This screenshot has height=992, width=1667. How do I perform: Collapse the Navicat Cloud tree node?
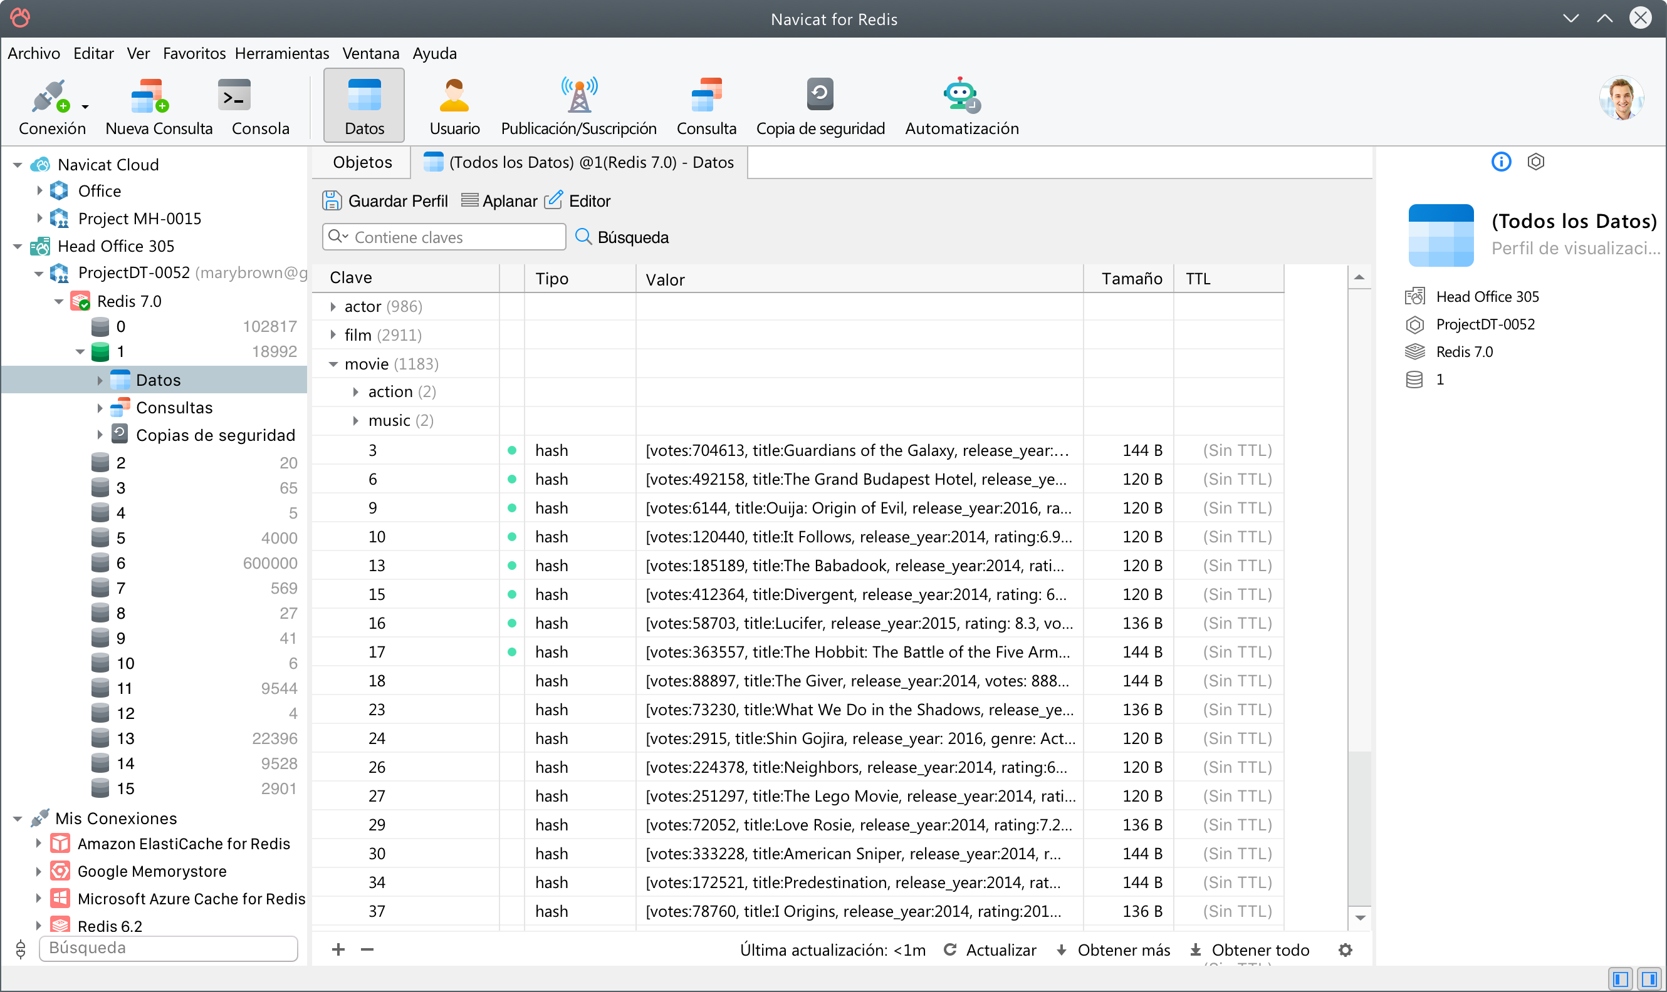pos(18,165)
